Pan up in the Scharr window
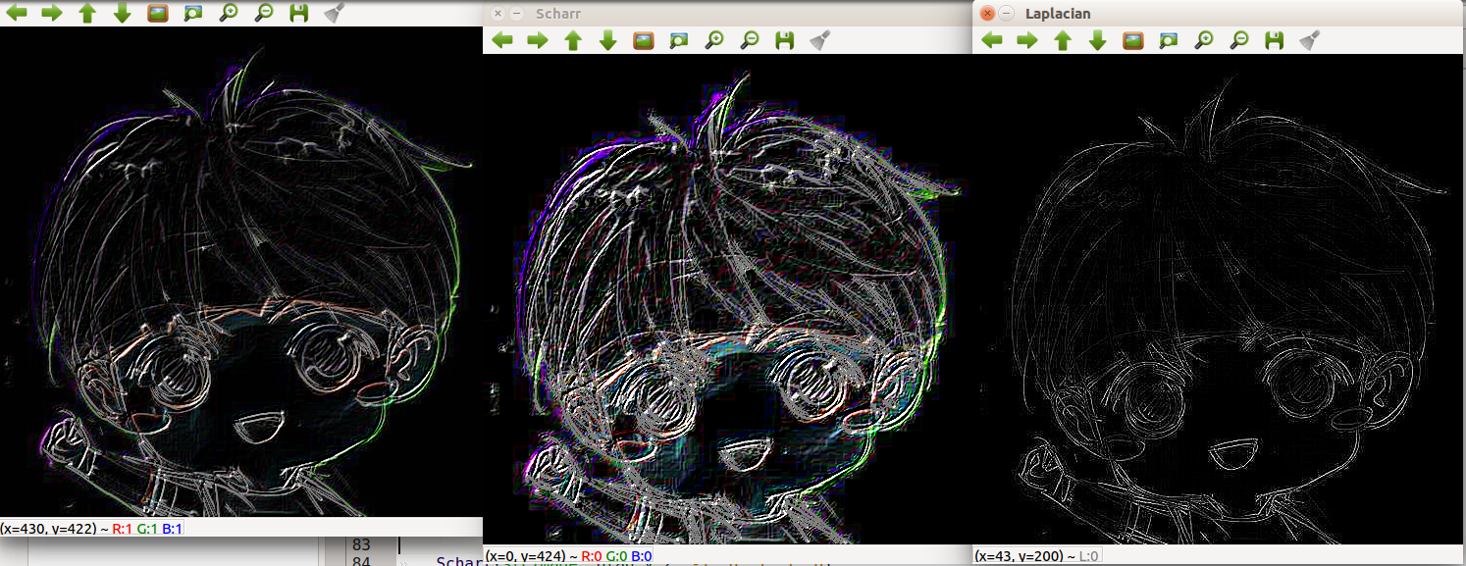This screenshot has height=566, width=1466. coord(573,40)
